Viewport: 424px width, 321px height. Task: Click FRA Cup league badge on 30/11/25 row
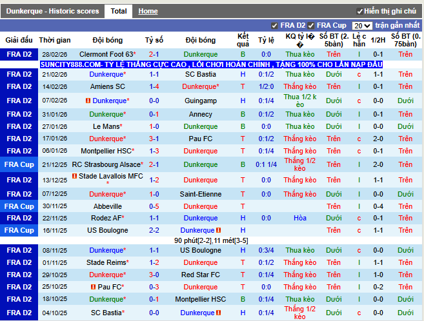(19, 206)
